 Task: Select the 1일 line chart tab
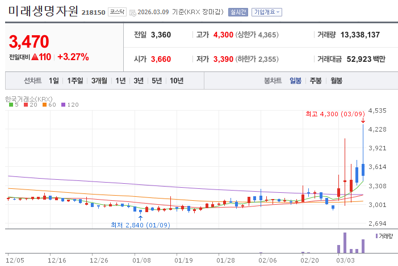click(x=54, y=81)
